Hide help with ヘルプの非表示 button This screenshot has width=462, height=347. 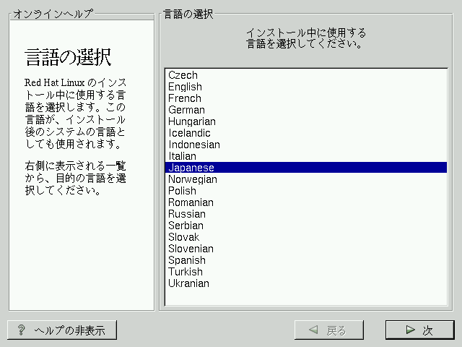pos(62,330)
